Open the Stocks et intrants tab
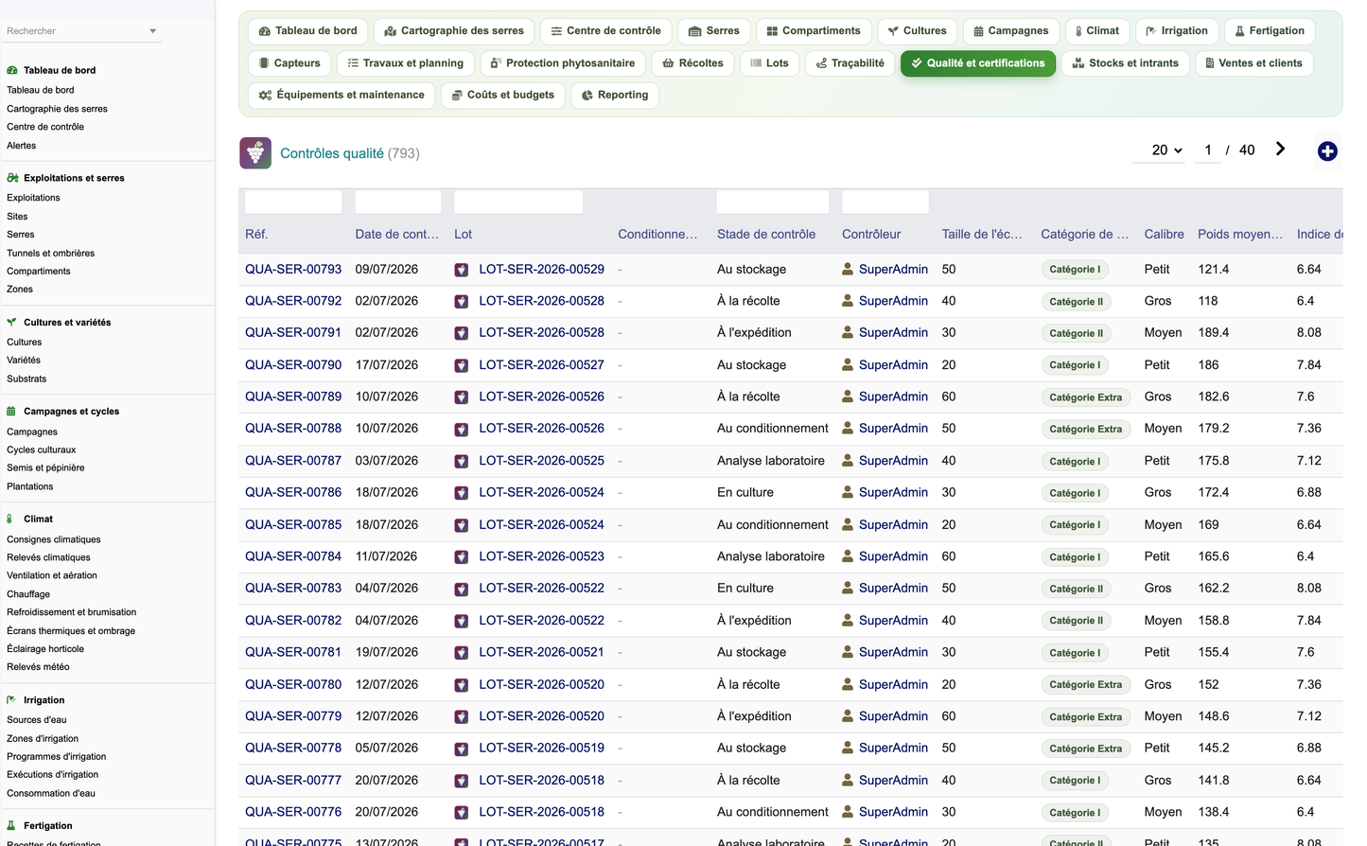1367x846 pixels. pyautogui.click(x=1125, y=63)
